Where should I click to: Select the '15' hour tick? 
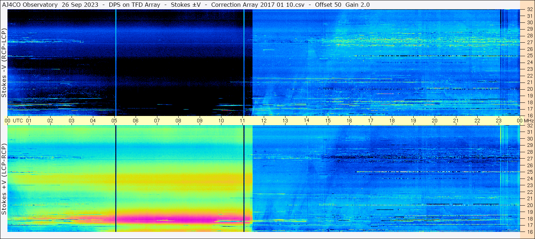point(328,121)
